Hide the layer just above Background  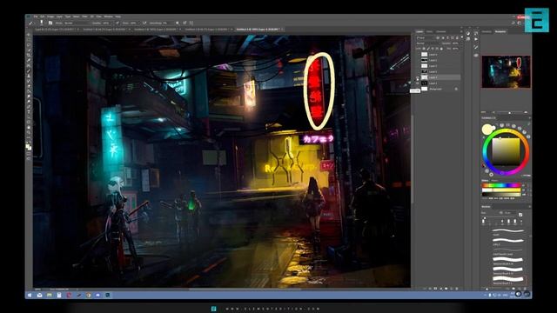pyautogui.click(x=418, y=83)
